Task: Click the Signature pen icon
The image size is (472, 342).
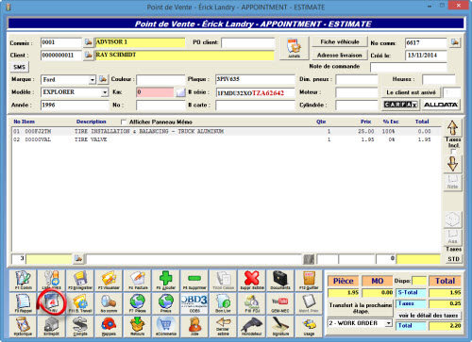Action: pyautogui.click(x=280, y=326)
